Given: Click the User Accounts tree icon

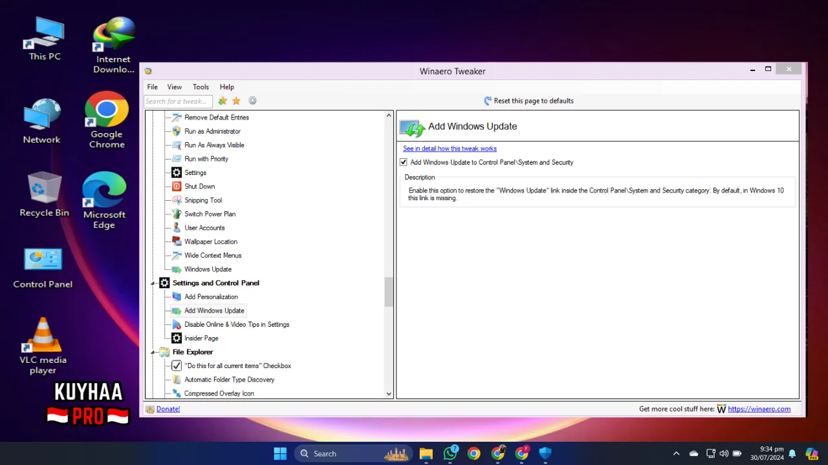Looking at the screenshot, I should tap(177, 228).
